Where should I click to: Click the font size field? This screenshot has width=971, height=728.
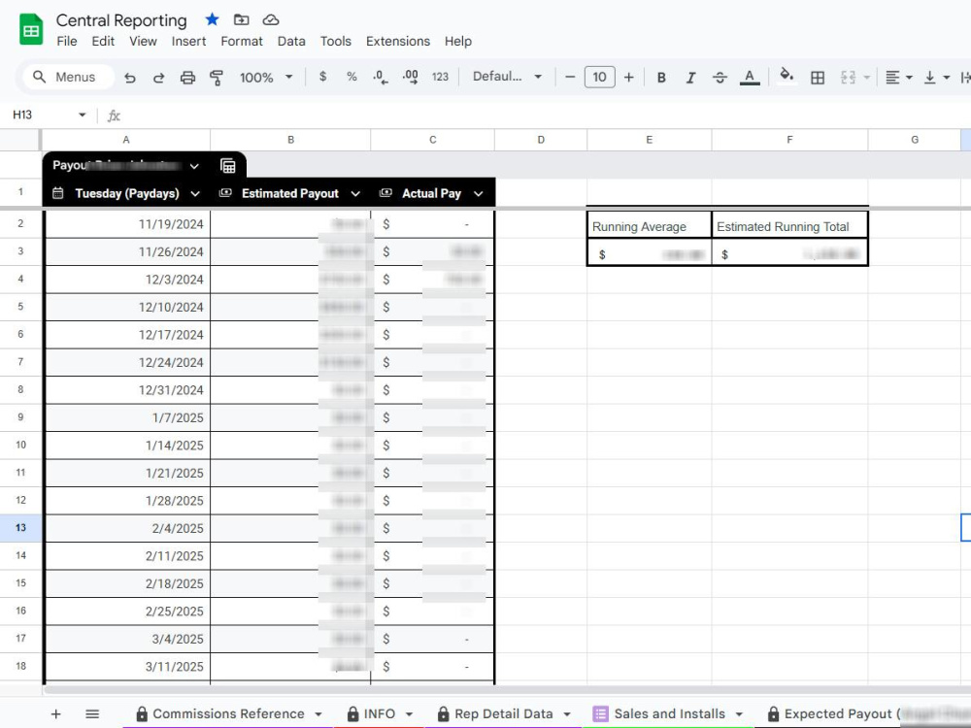coord(599,77)
